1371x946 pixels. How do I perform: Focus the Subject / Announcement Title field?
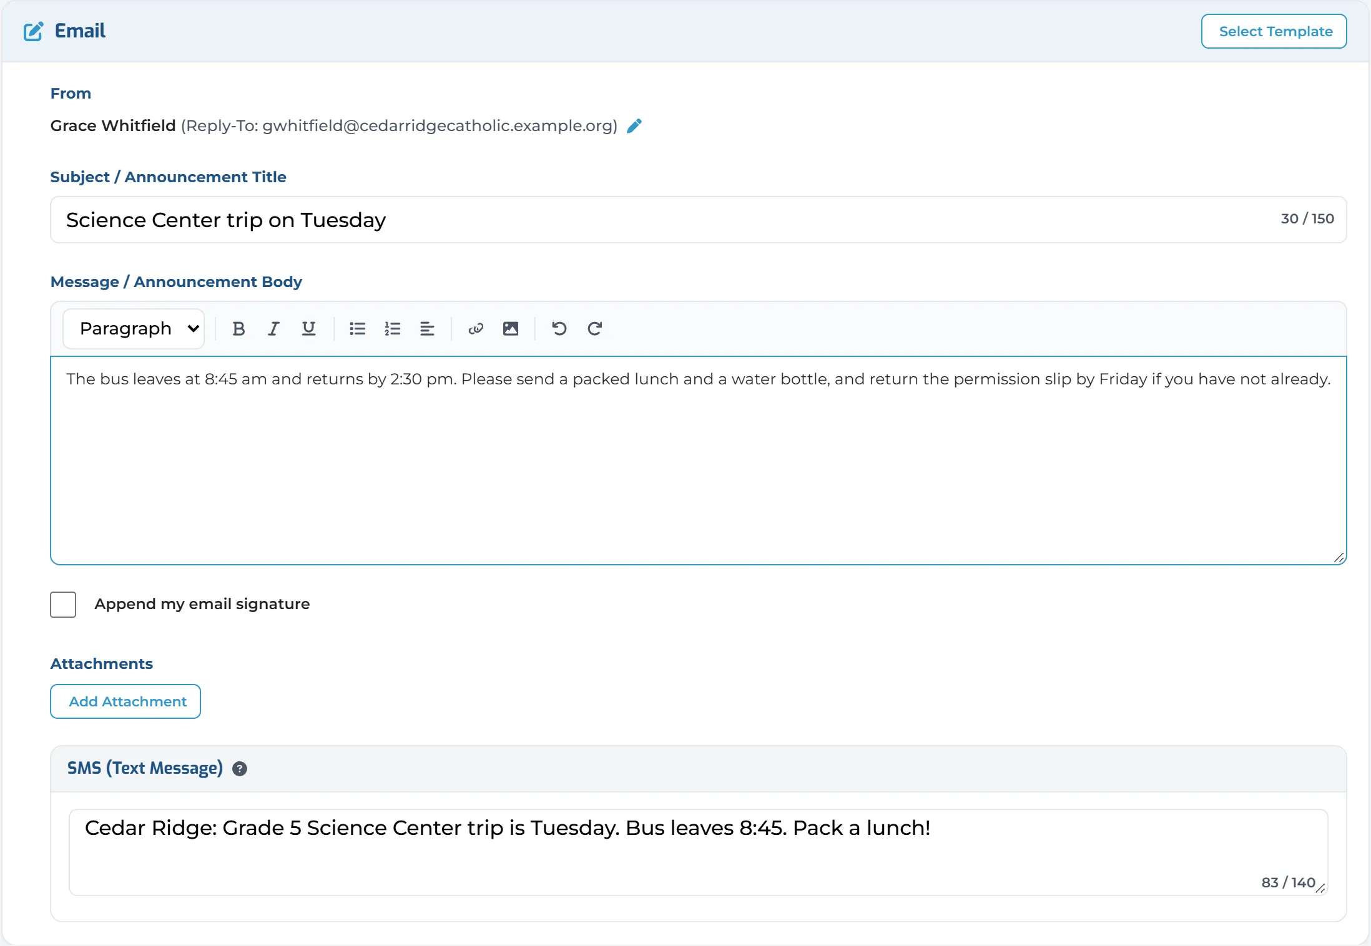point(698,220)
